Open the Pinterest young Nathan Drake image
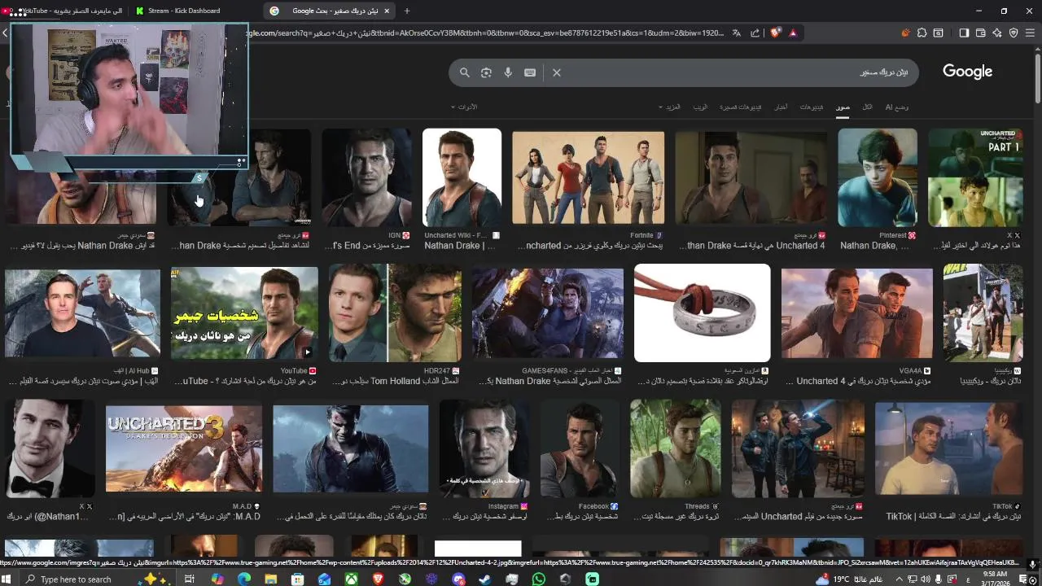 [878, 177]
